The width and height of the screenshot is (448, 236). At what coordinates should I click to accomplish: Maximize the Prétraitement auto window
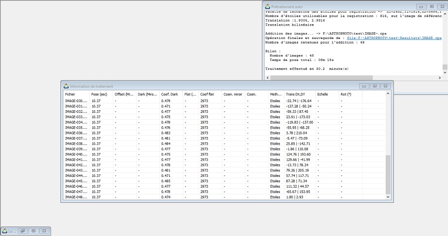431,7
